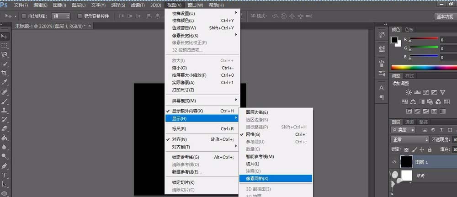Screen dimensions: 457x197
Task: Enable the 显示变换控件 checkbox
Action: pos(80,16)
